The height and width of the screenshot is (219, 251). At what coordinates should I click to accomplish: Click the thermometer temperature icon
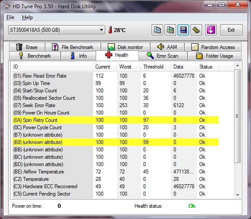click(110, 30)
